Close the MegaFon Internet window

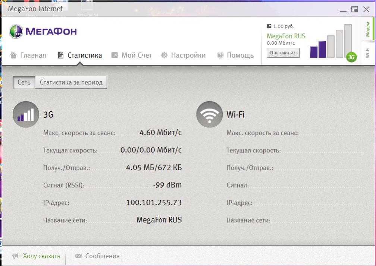pos(366,10)
